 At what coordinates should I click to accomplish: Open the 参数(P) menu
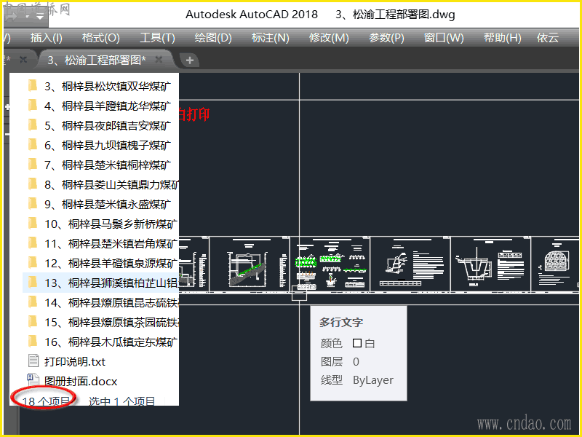coord(386,38)
